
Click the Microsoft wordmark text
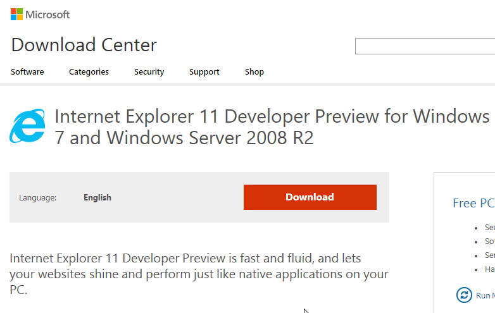(47, 15)
